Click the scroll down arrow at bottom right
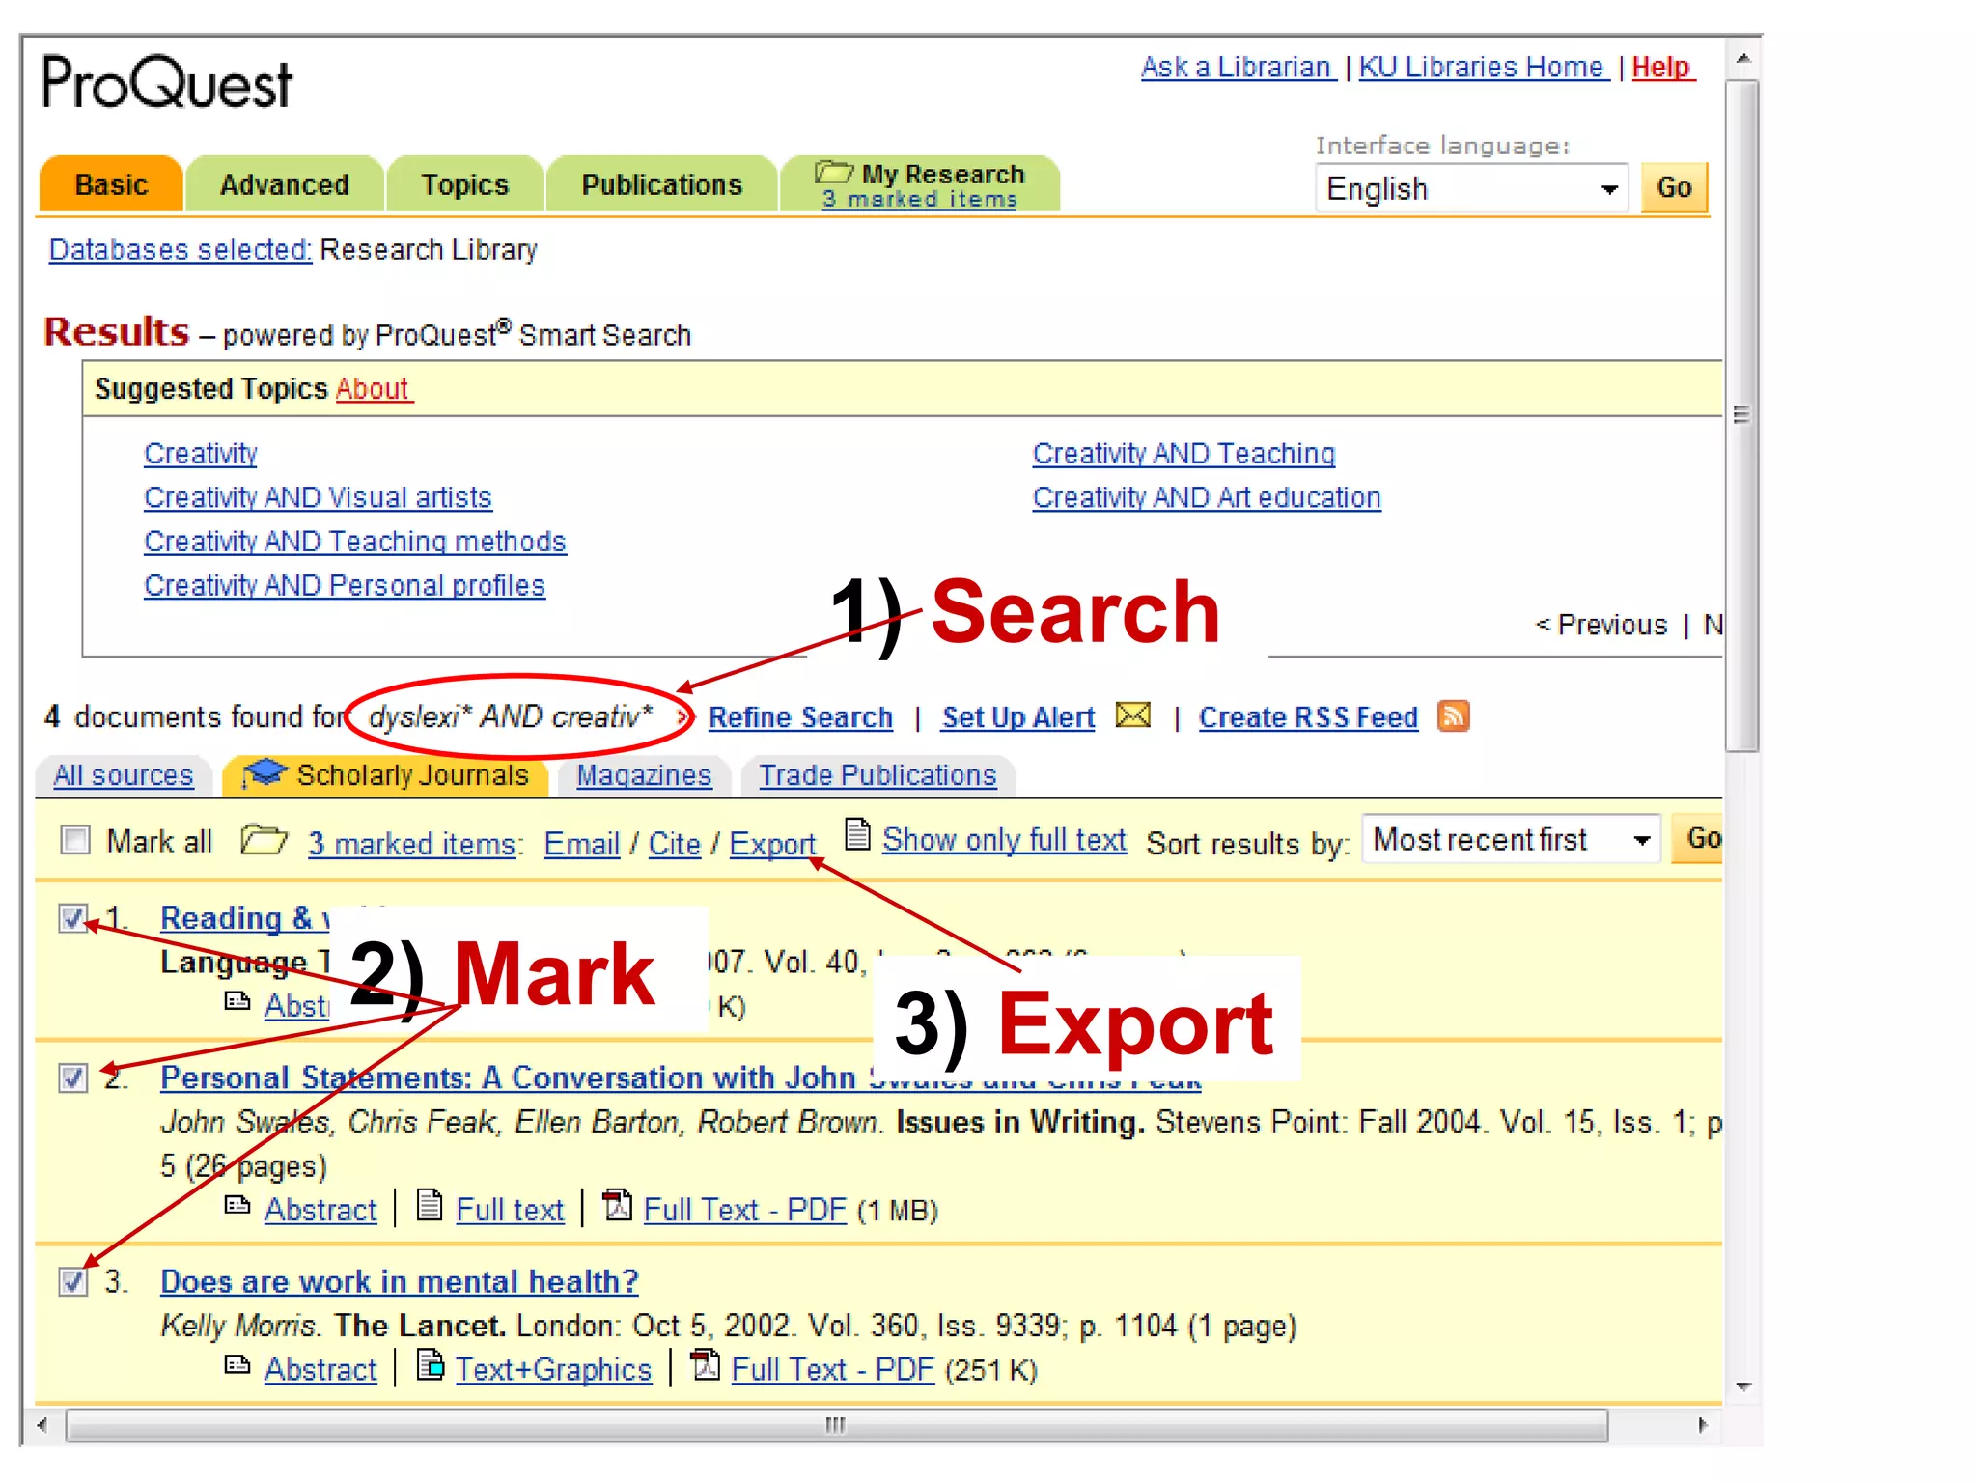The image size is (1977, 1483). click(1742, 1387)
